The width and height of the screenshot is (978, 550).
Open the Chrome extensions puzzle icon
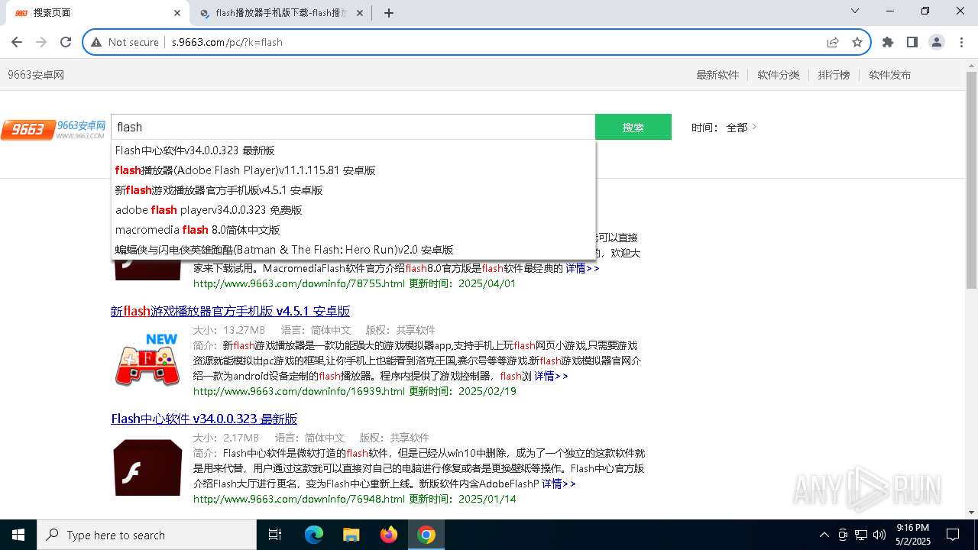pyautogui.click(x=888, y=42)
